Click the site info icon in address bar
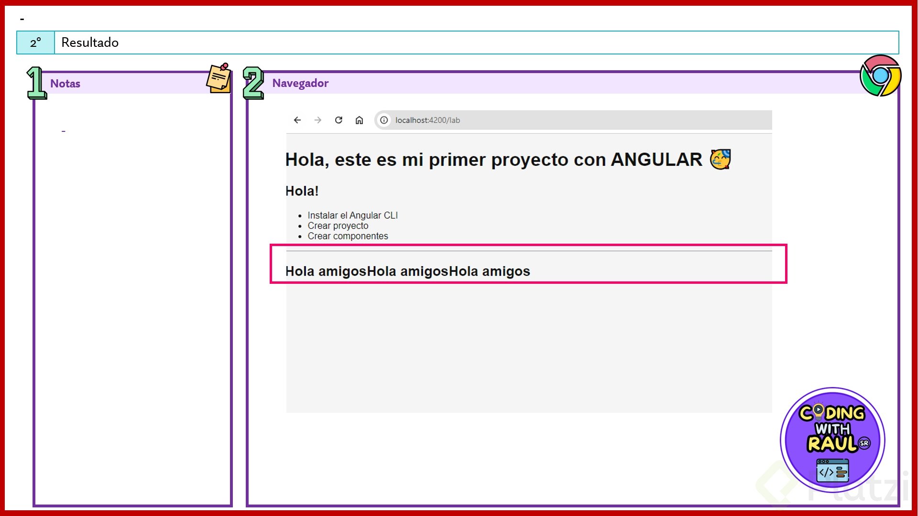918x516 pixels. [384, 120]
